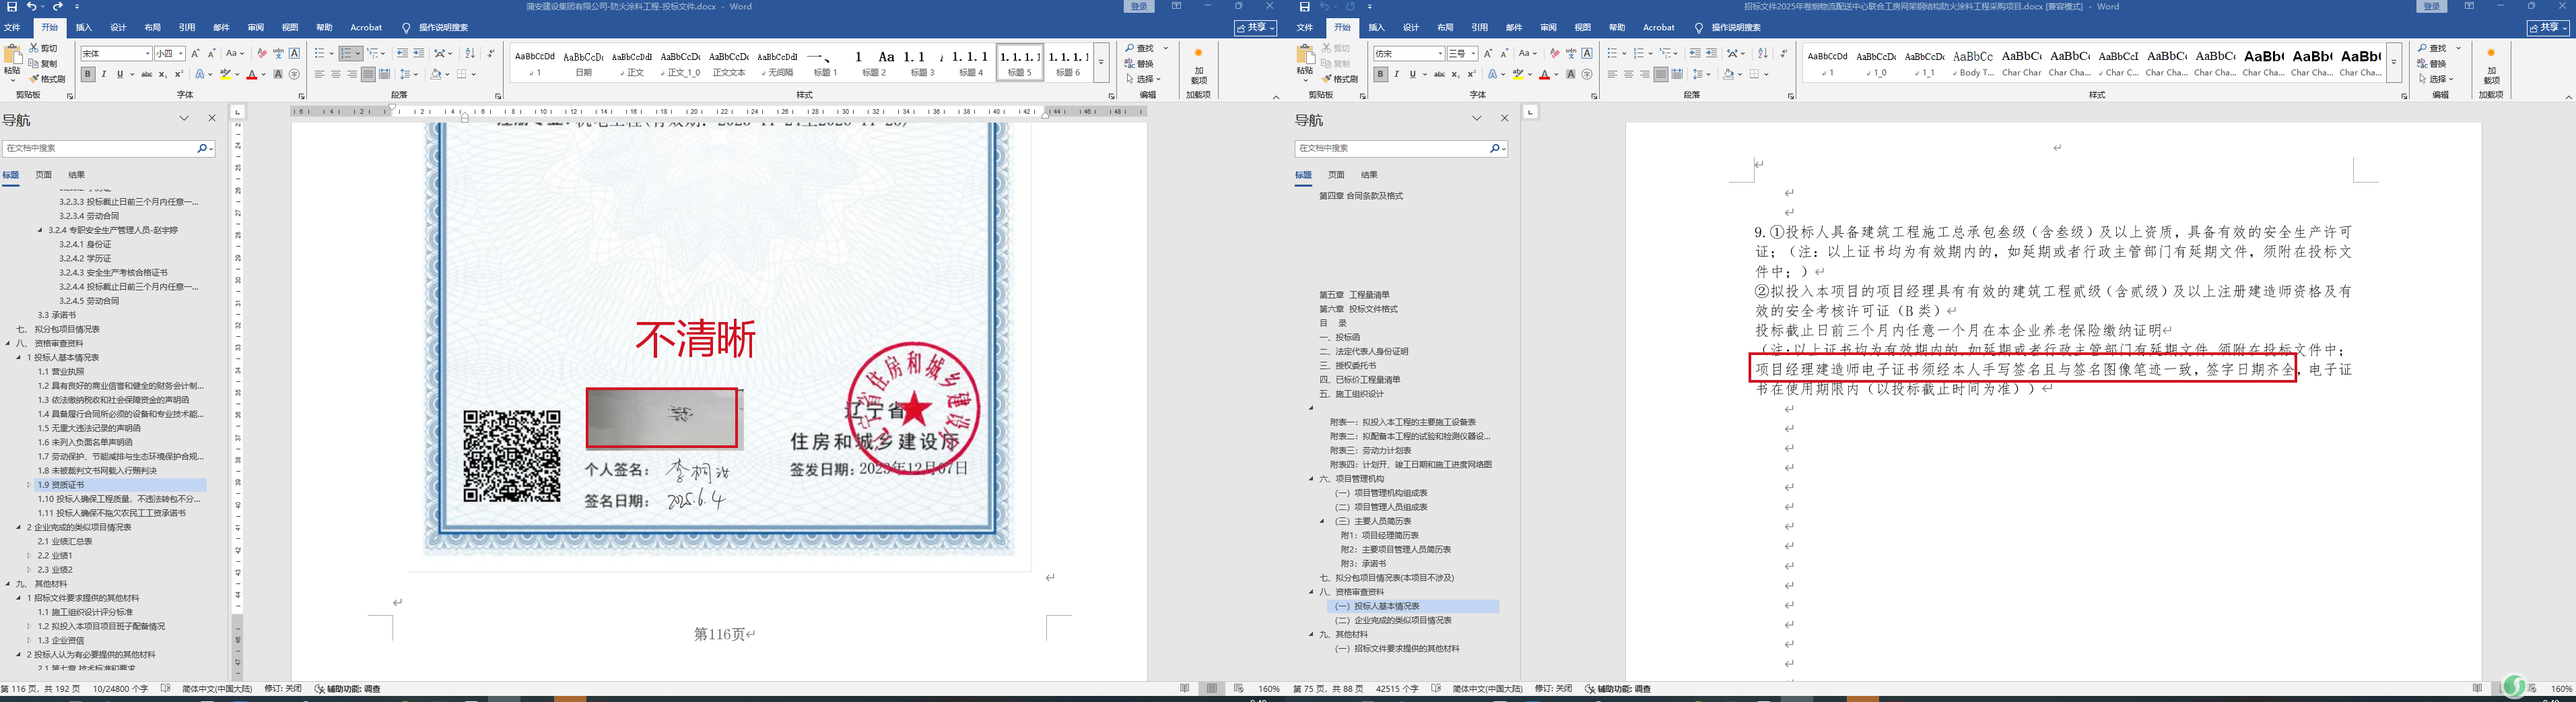2576x702 pixels.
Task: Apply Body Text style in right Word window
Action: pos(1974,62)
